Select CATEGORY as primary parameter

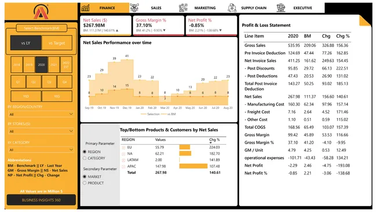click(85, 158)
